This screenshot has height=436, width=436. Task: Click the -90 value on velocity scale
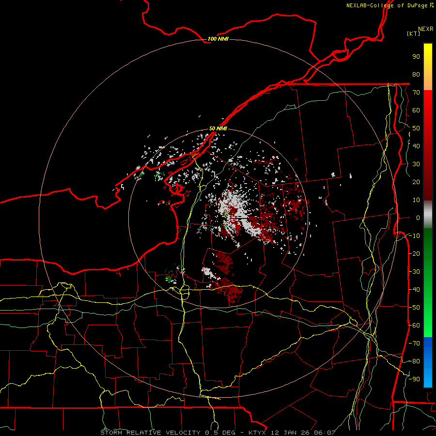coord(414,379)
